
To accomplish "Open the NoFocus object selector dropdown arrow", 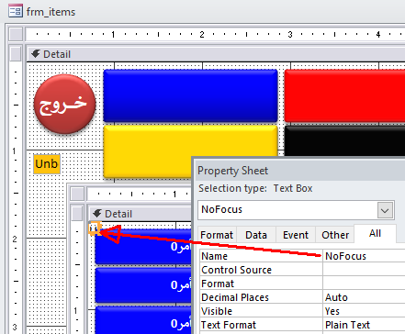I will [385, 210].
